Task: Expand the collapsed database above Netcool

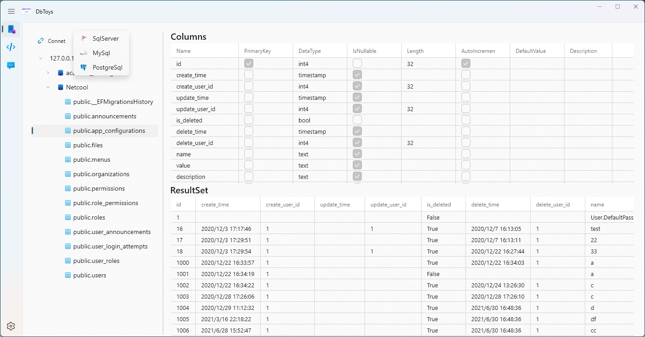Action: (x=48, y=73)
